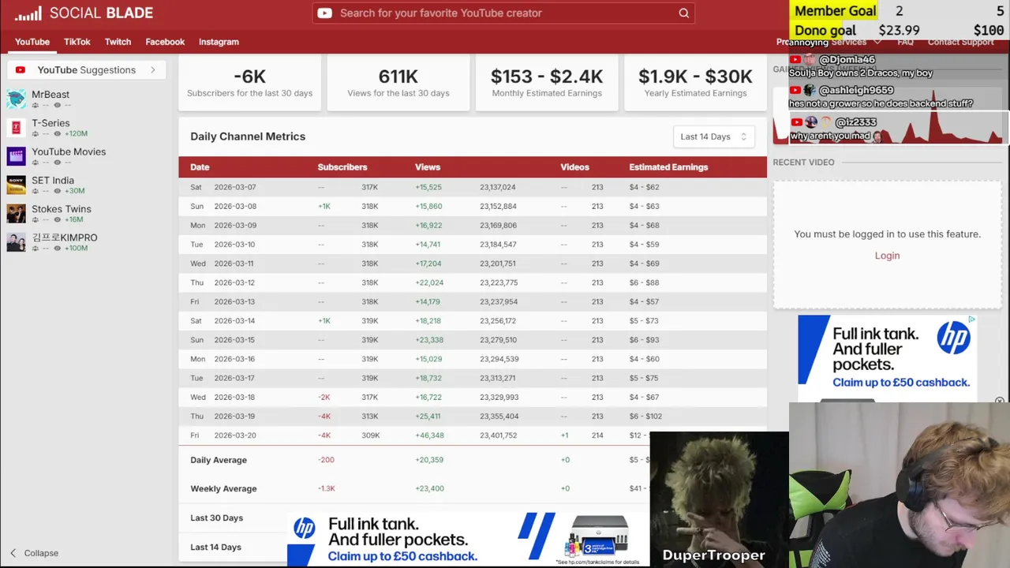The width and height of the screenshot is (1010, 568).
Task: Switch to the Facebook tab
Action: (x=165, y=42)
